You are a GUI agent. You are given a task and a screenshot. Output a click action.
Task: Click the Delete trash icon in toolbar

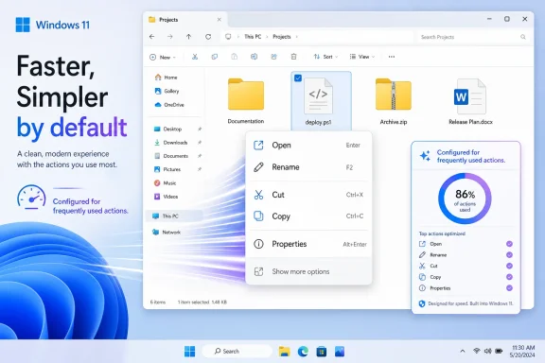pyautogui.click(x=293, y=57)
